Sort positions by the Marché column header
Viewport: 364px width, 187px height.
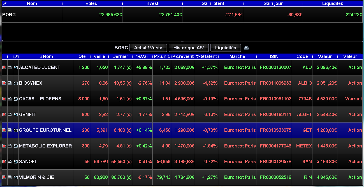237,56
